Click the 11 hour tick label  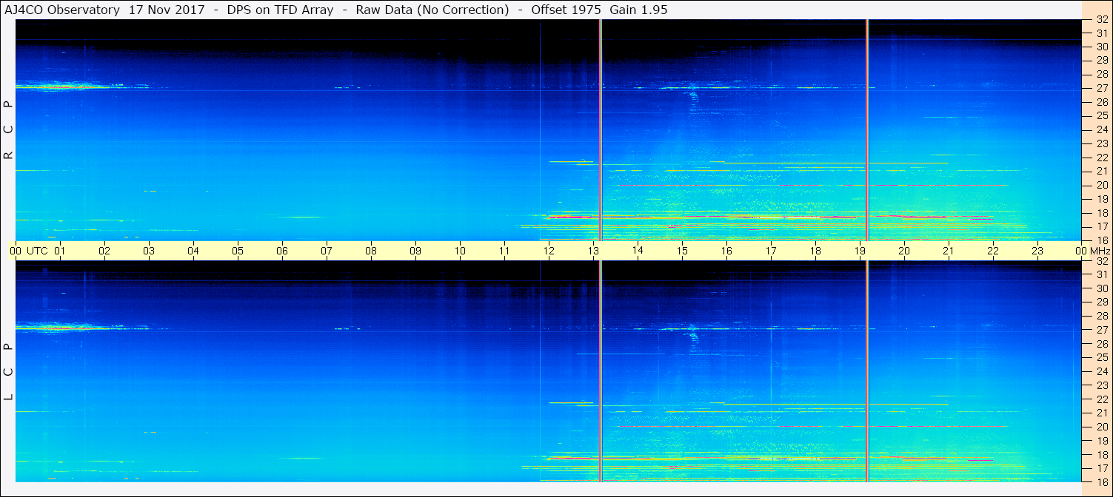coord(504,251)
